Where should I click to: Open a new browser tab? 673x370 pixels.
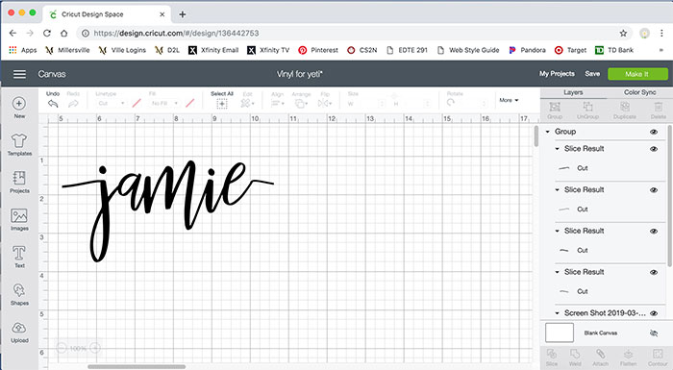[183, 14]
